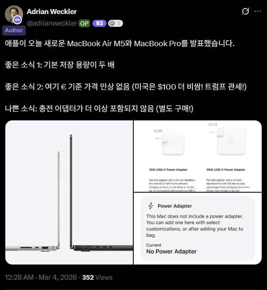This screenshot has width=267, height=290.
Task: Open the No Power Adapter screenshot
Action: (x=198, y=229)
